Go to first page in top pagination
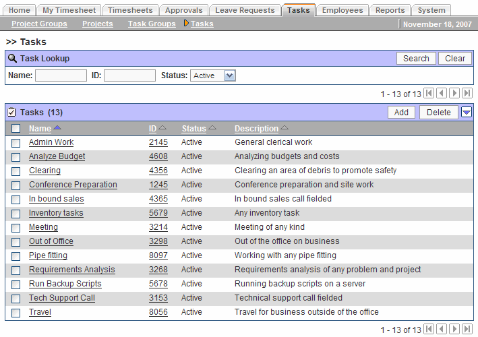The width and height of the screenshot is (478, 337). tap(429, 94)
